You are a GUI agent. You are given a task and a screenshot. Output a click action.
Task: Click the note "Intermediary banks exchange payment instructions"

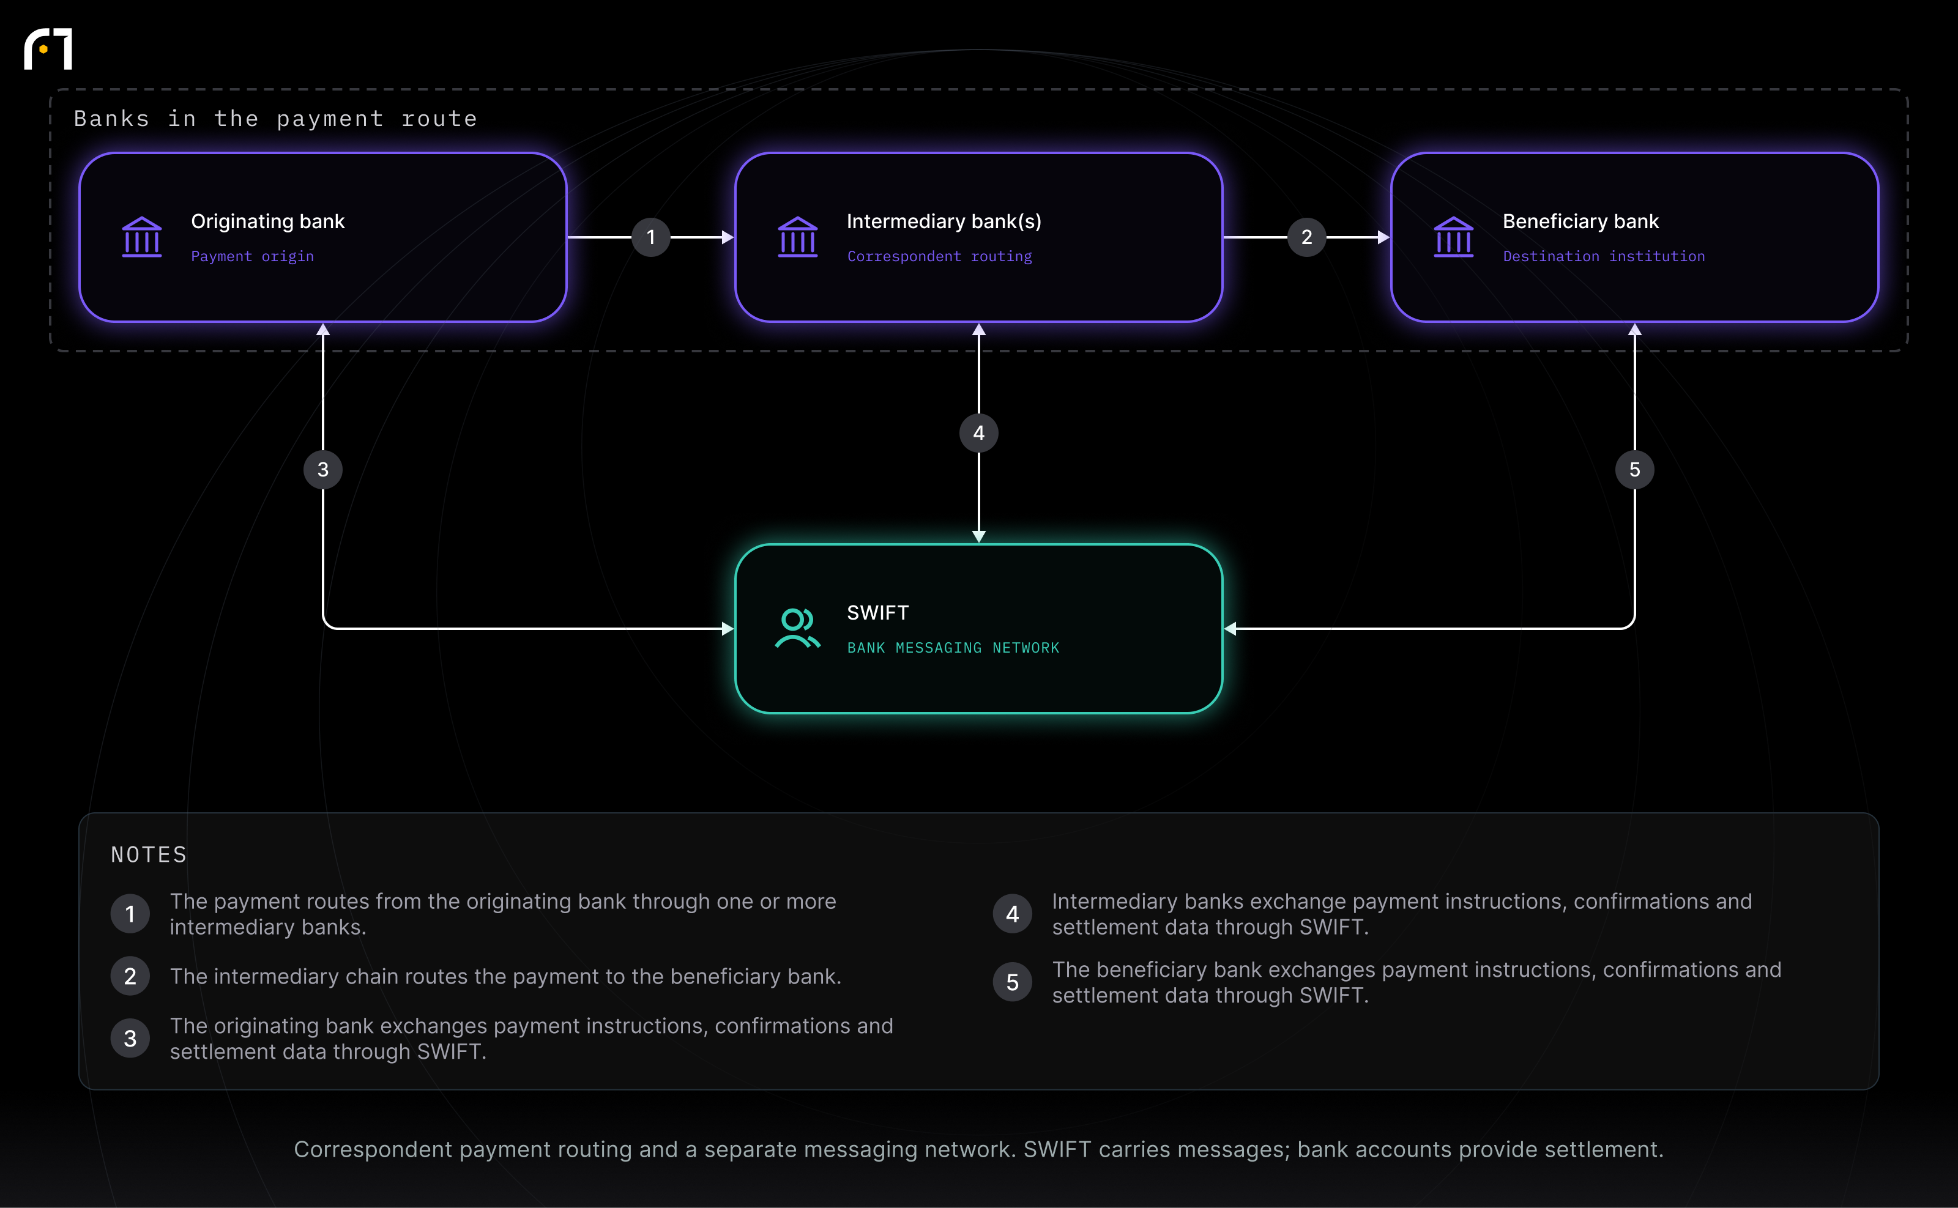click(x=1402, y=914)
